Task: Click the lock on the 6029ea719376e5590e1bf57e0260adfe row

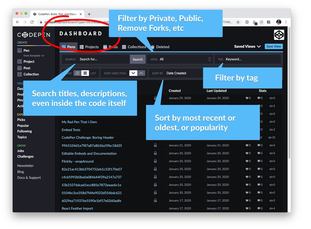Action: click(155, 201)
